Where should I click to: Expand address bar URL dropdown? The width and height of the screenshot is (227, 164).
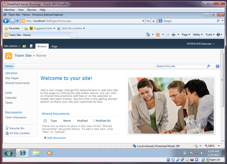[143, 21]
